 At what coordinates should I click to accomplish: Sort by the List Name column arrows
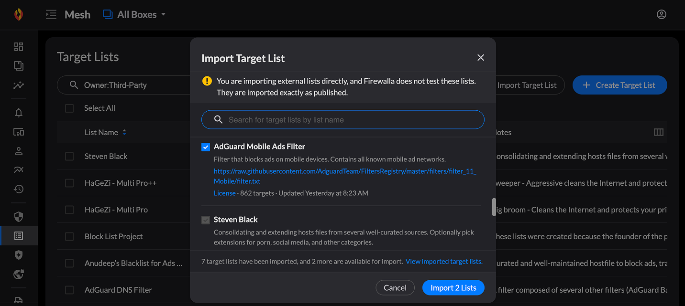124,132
